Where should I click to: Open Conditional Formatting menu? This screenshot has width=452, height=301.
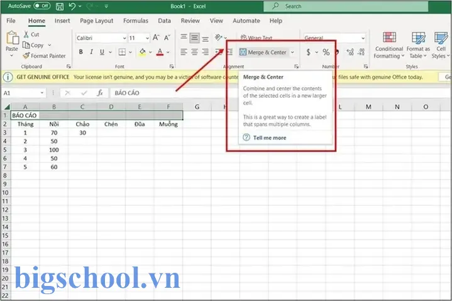[x=389, y=45]
